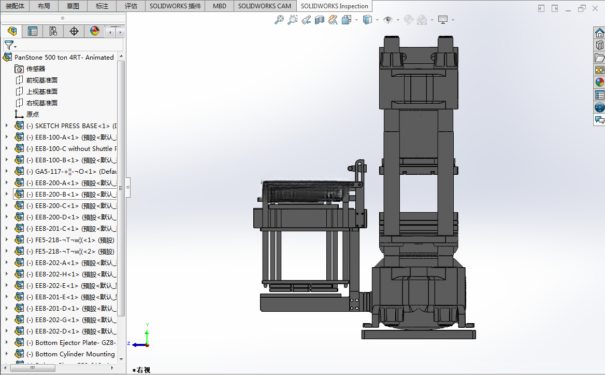This screenshot has width=605, height=375.
Task: Open the 3DEXPERIENCE globe task pane icon
Action: (x=599, y=107)
